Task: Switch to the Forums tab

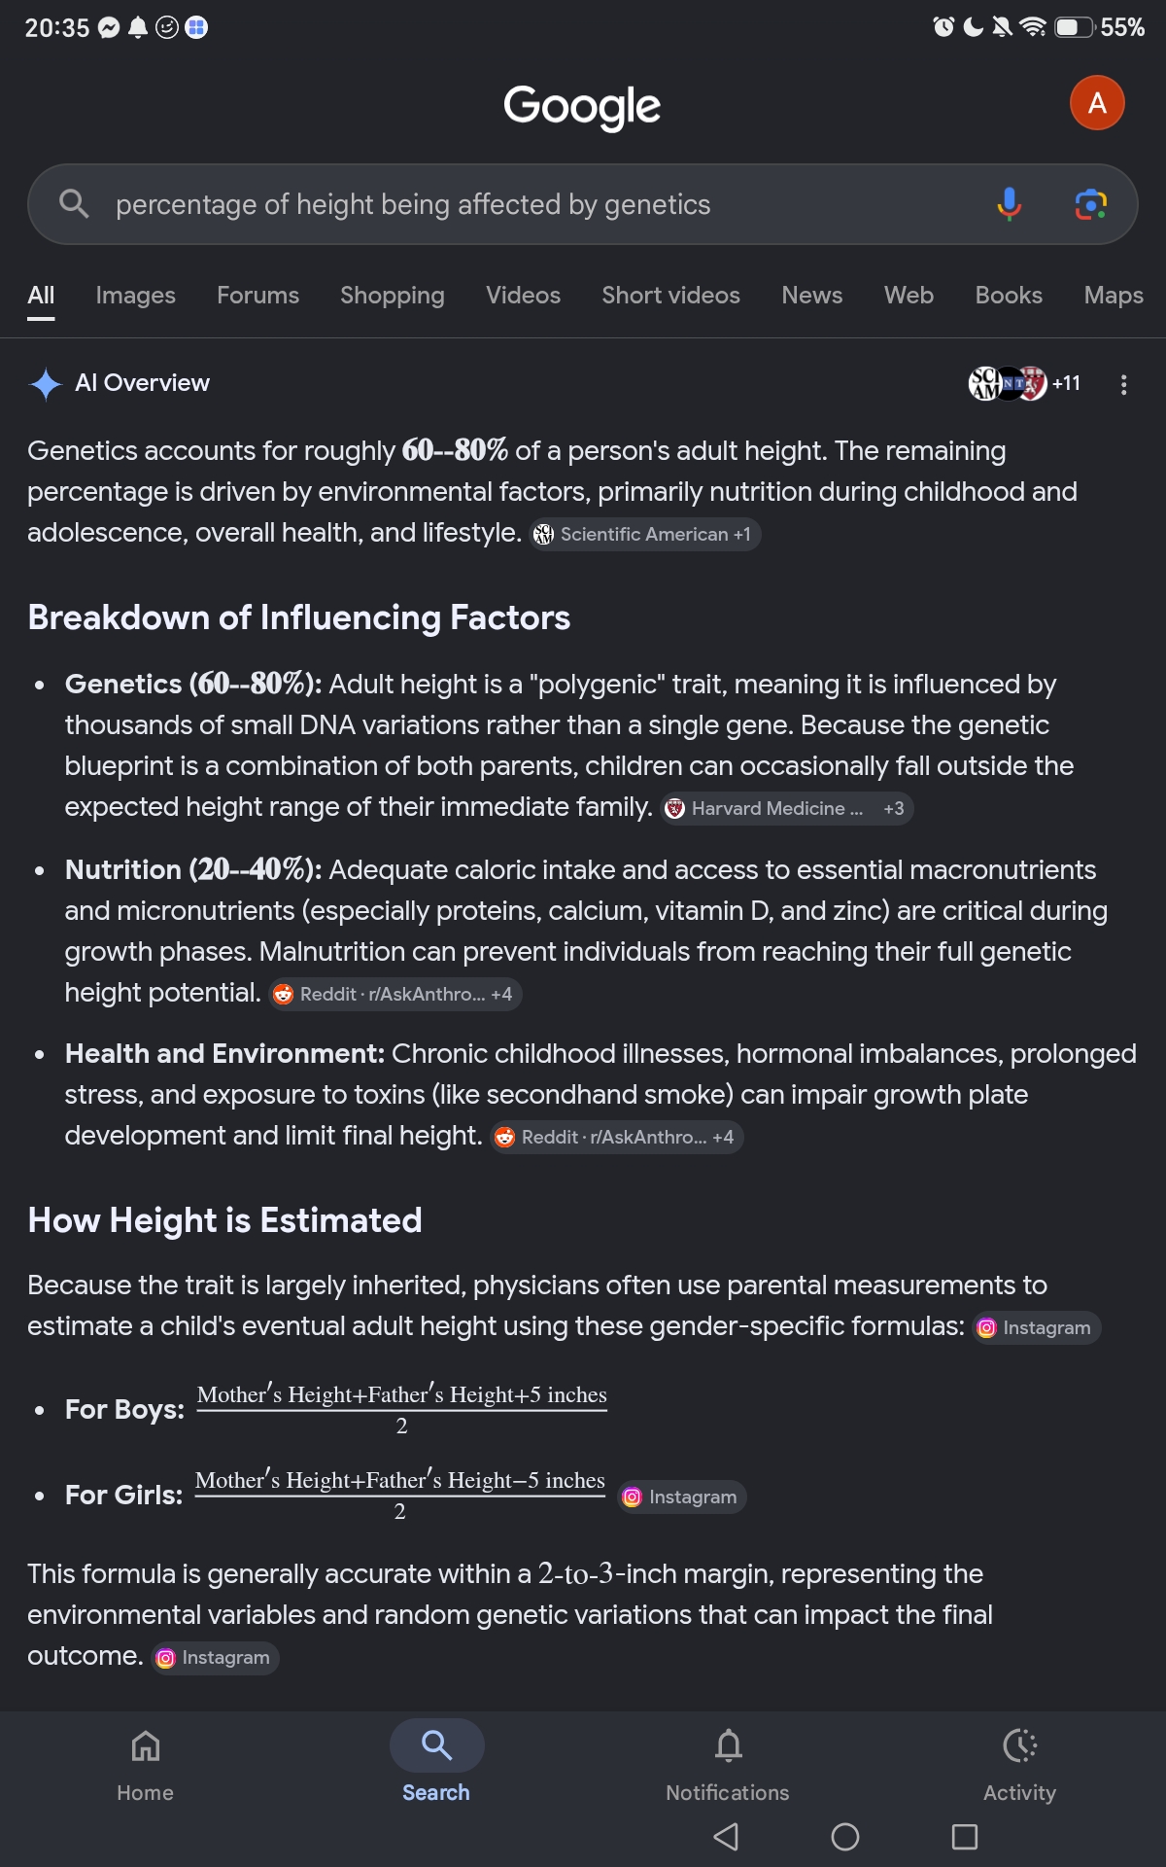Action: 257,295
